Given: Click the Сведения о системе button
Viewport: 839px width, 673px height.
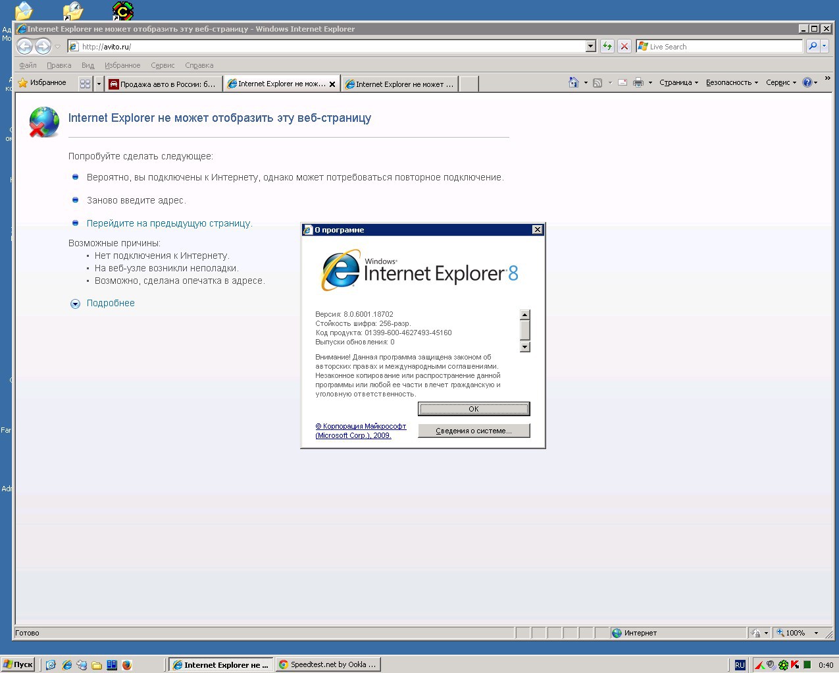Looking at the screenshot, I should 474,431.
